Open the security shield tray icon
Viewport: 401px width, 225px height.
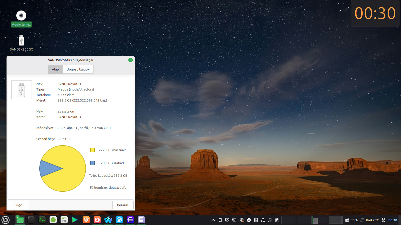click(x=242, y=220)
